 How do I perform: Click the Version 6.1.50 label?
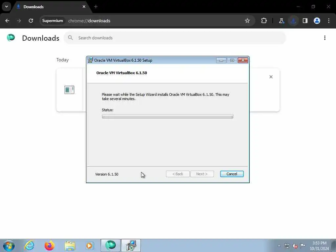tap(107, 174)
